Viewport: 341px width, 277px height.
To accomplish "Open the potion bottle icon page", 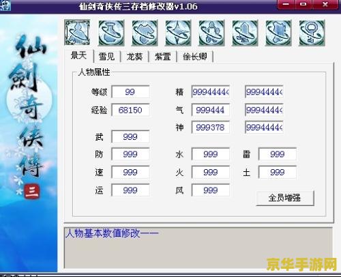I will click(111, 33).
